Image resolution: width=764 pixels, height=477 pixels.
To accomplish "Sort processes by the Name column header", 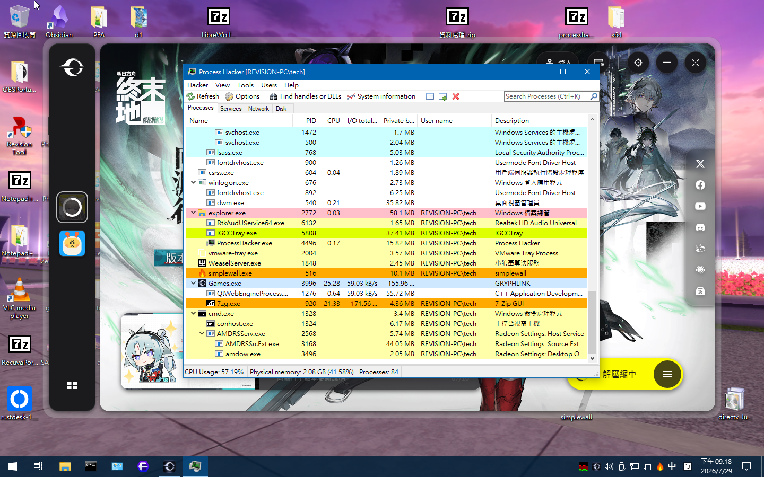I will [239, 121].
